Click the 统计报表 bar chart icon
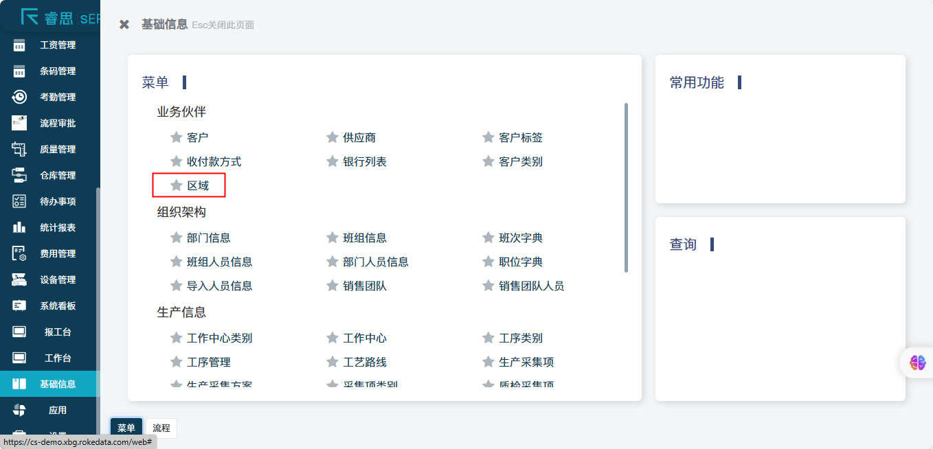This screenshot has width=933, height=449. (19, 227)
